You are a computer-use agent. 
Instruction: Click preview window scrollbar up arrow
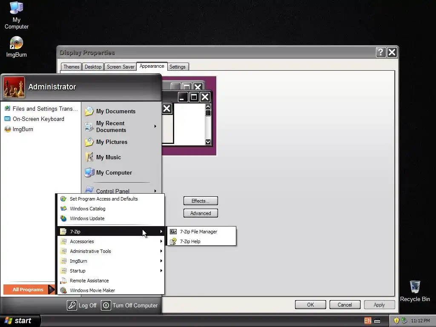[x=208, y=107]
